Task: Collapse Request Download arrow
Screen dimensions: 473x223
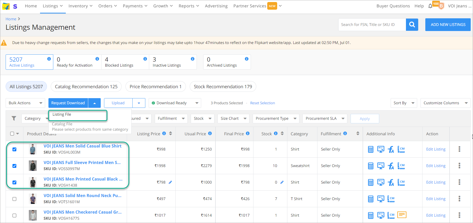Action: [94, 103]
